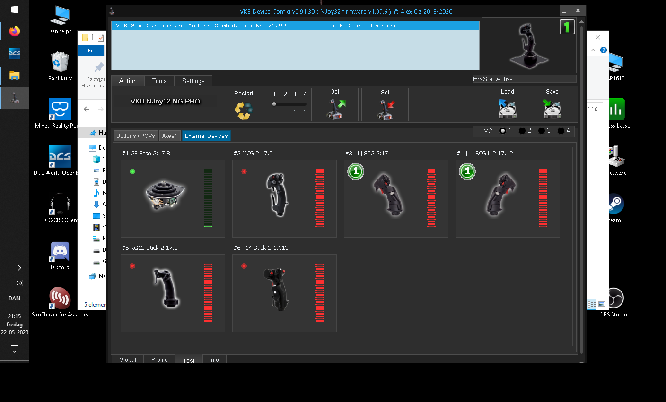Select VC radio option 2
Viewport: 666px width, 402px height.
(522, 131)
